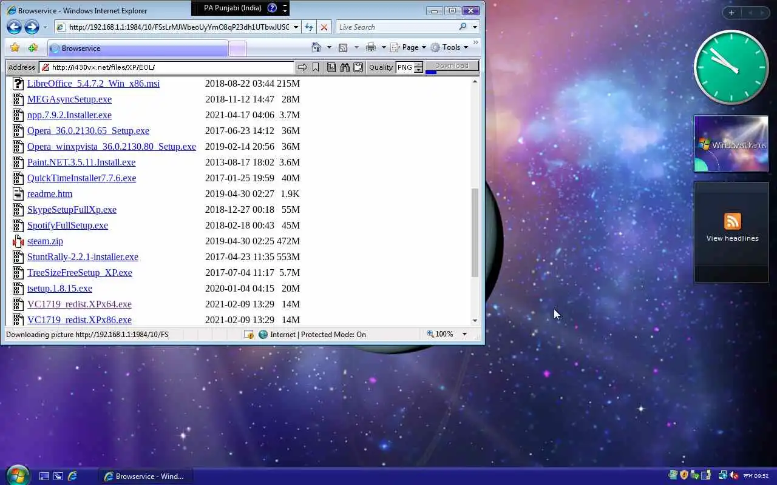Click the zoom level 100% control

[x=440, y=334]
